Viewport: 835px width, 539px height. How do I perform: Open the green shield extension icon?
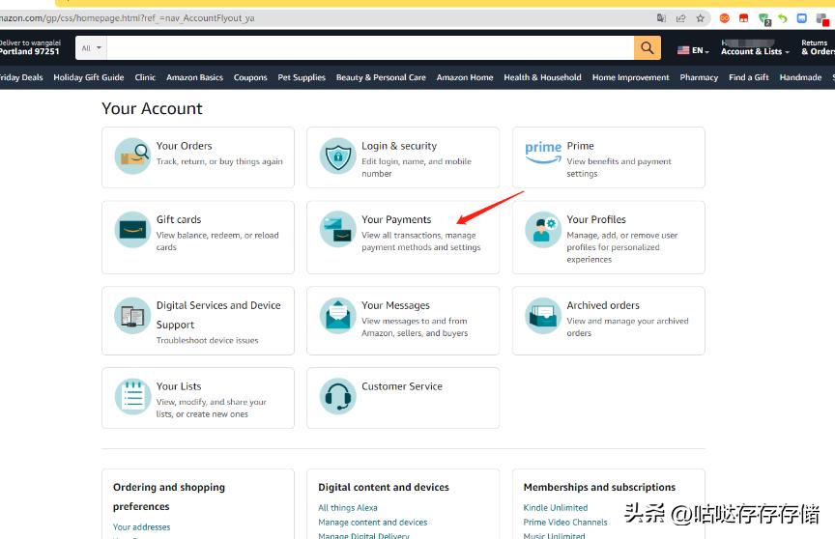point(764,19)
